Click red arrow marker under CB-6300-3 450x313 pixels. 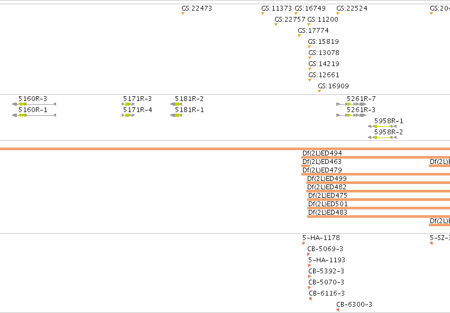click(x=337, y=310)
